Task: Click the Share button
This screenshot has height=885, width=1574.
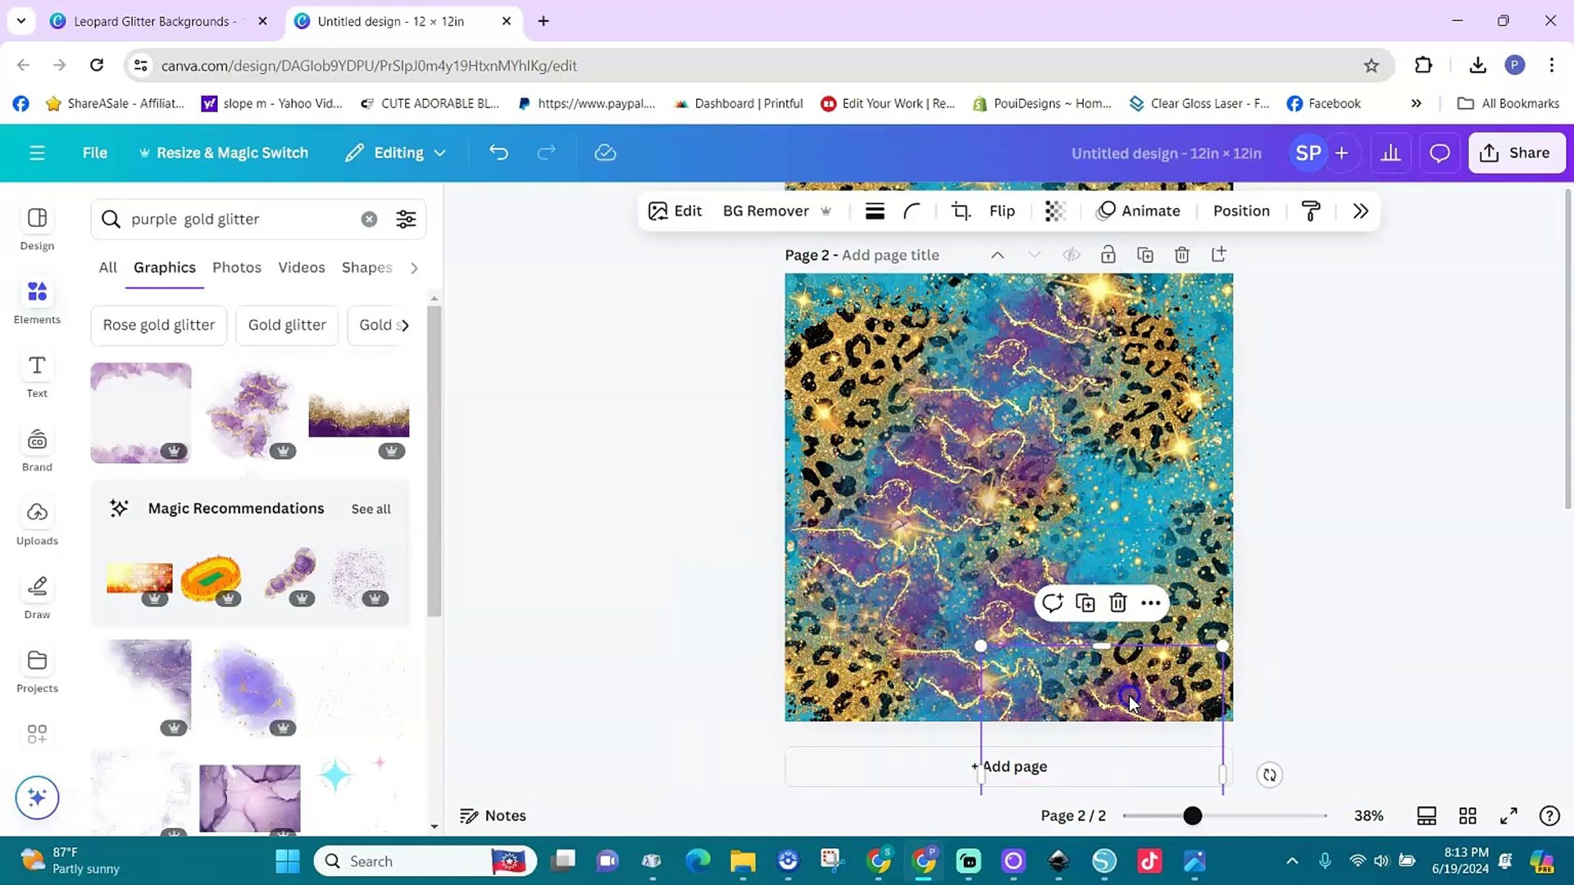Action: click(x=1516, y=152)
